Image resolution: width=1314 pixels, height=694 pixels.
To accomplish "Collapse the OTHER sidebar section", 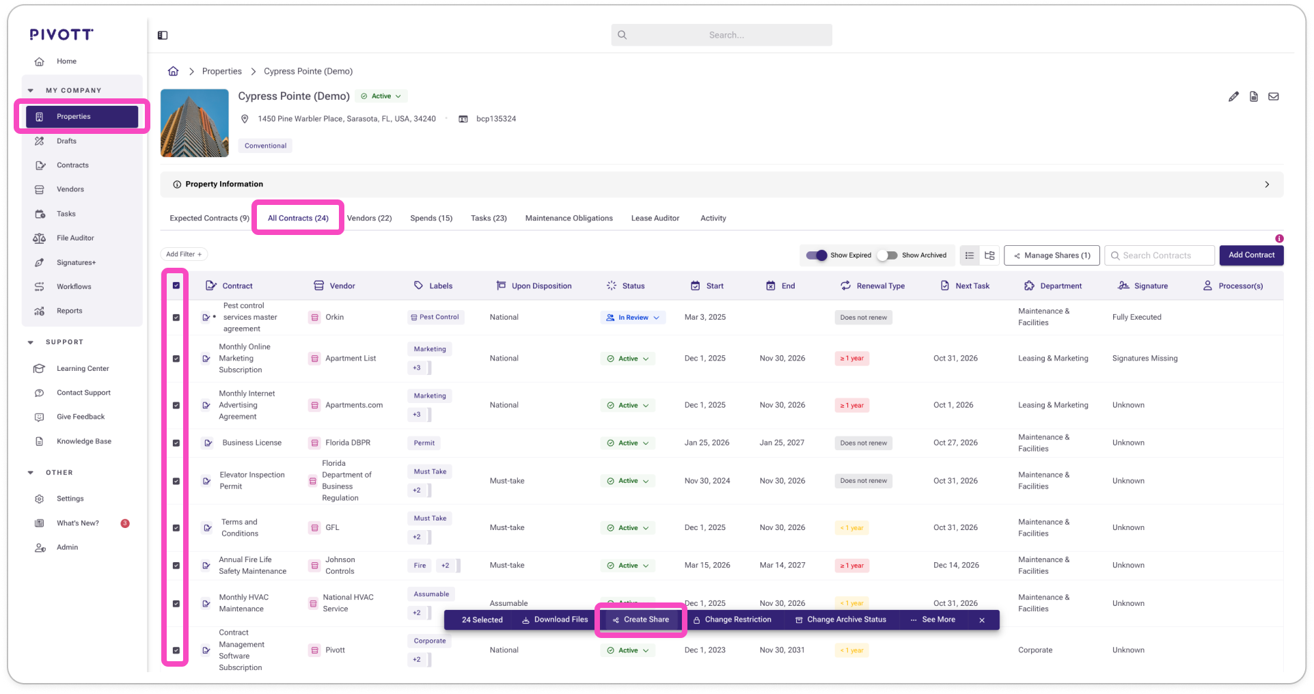I will click(31, 473).
